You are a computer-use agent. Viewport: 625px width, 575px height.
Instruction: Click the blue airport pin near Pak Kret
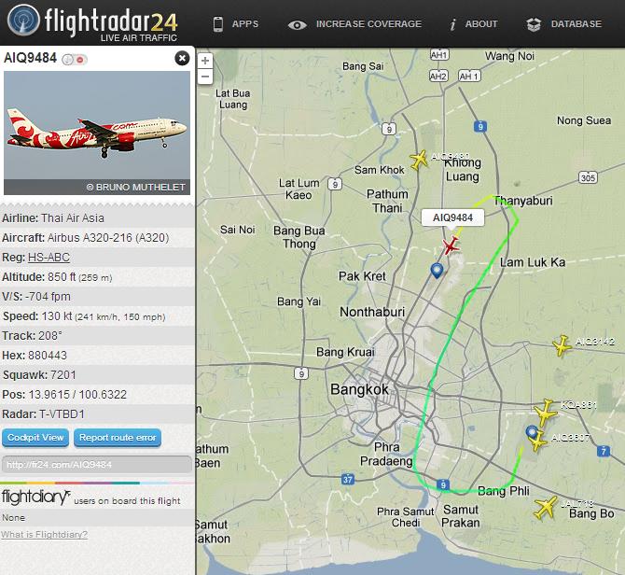coord(437,271)
